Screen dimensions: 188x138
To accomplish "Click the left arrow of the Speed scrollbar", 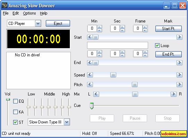I will pyautogui.click(x=90, y=75).
